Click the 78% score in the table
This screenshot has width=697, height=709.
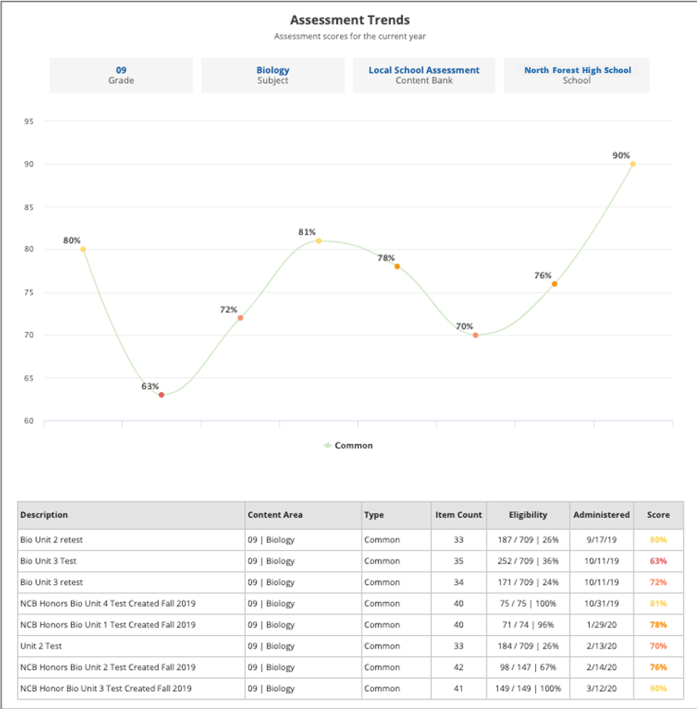tap(658, 624)
